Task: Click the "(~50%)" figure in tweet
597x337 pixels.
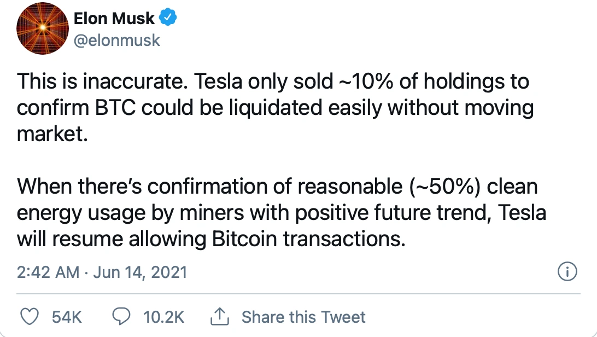Action: [444, 187]
